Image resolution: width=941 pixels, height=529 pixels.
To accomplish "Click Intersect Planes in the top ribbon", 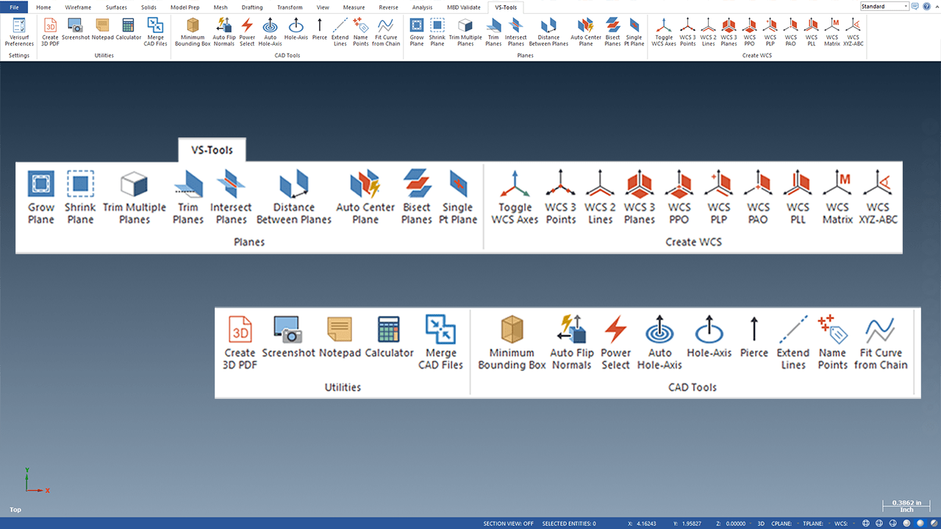I will pyautogui.click(x=515, y=32).
